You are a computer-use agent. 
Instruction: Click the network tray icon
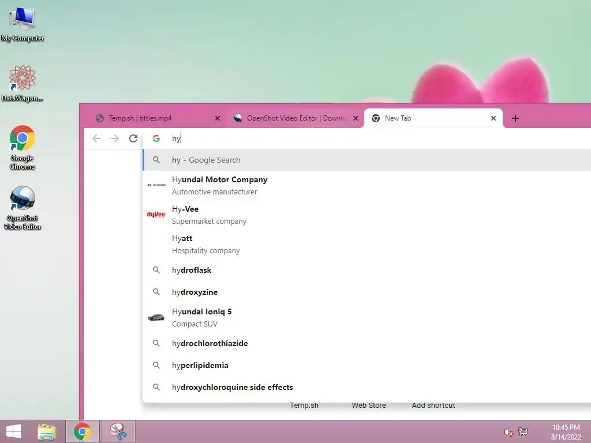523,432
